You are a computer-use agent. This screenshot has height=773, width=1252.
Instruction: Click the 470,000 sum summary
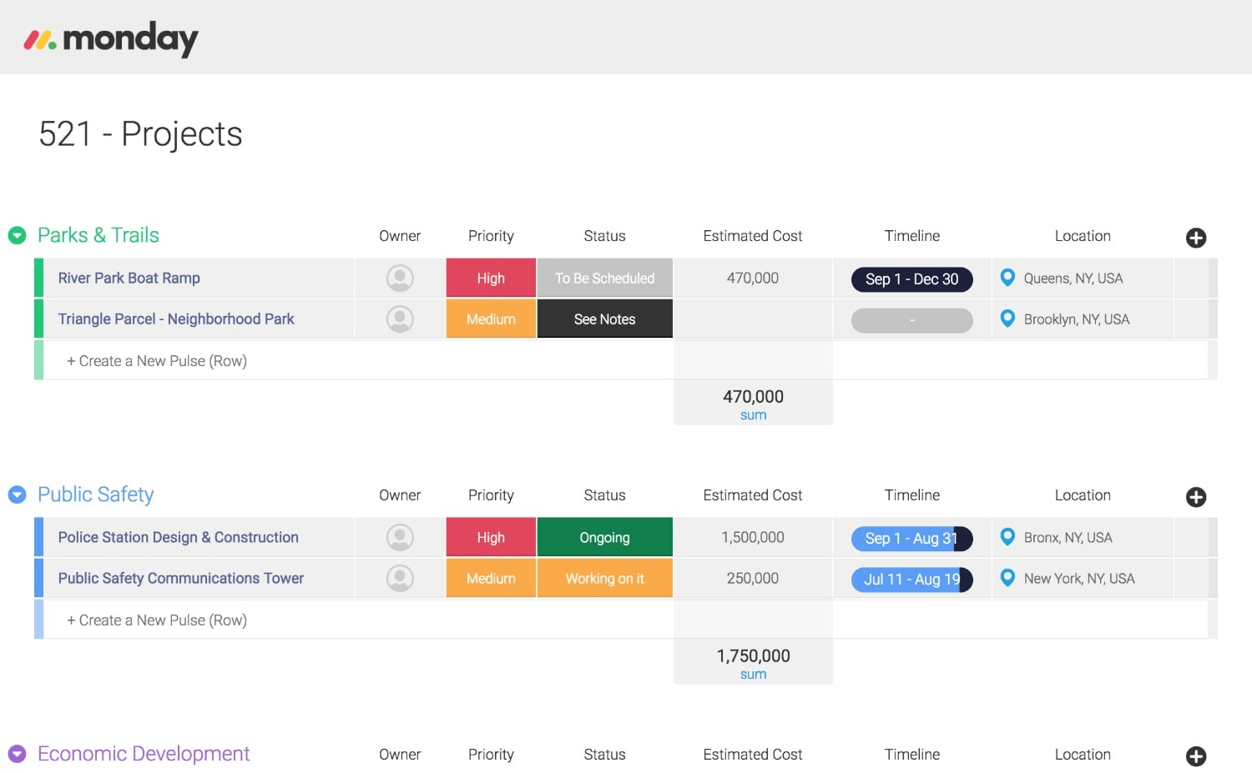tap(753, 404)
